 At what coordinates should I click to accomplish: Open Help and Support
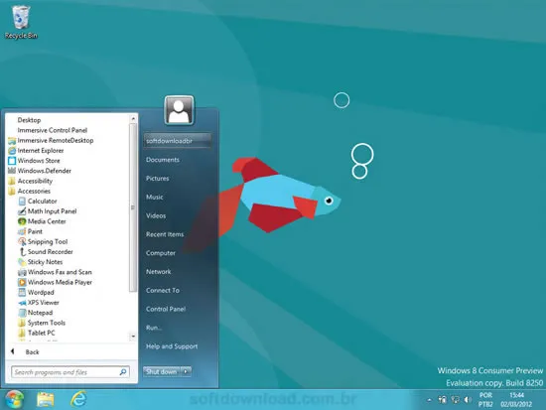click(x=172, y=346)
